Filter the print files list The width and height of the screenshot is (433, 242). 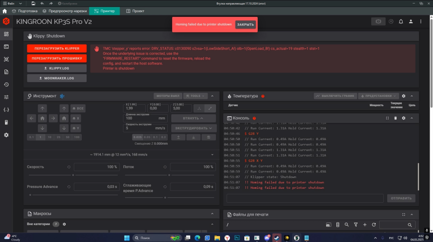click(356, 225)
